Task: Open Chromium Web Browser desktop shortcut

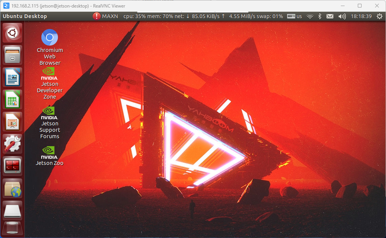Action: coord(50,38)
